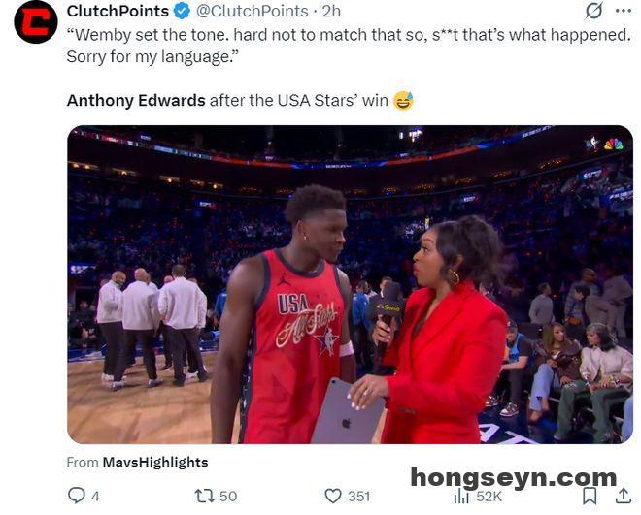Click the blue verified badge

(182, 12)
